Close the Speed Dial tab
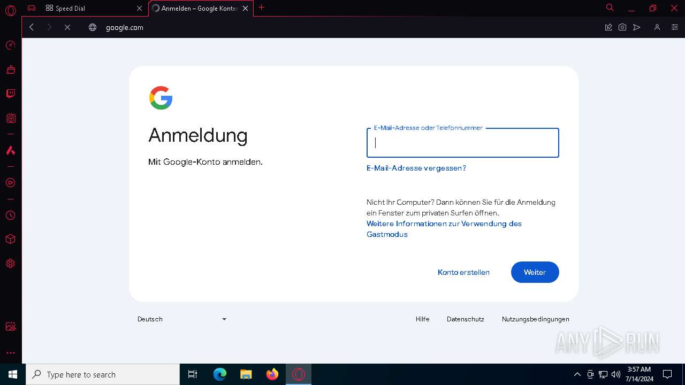 (x=139, y=8)
